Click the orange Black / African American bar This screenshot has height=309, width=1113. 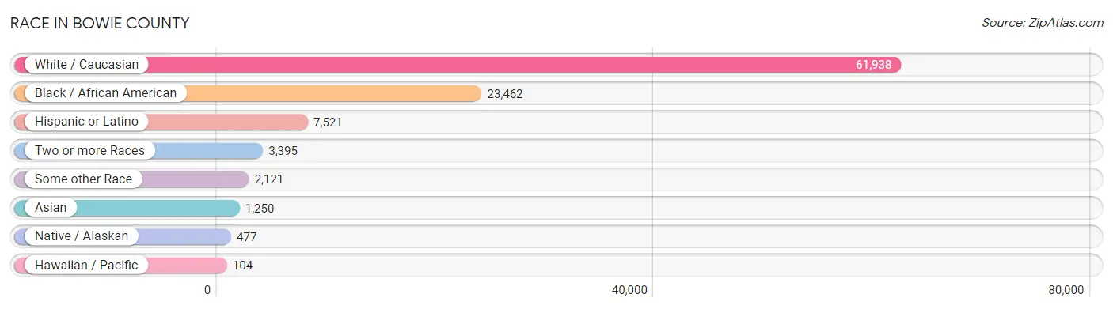click(247, 93)
